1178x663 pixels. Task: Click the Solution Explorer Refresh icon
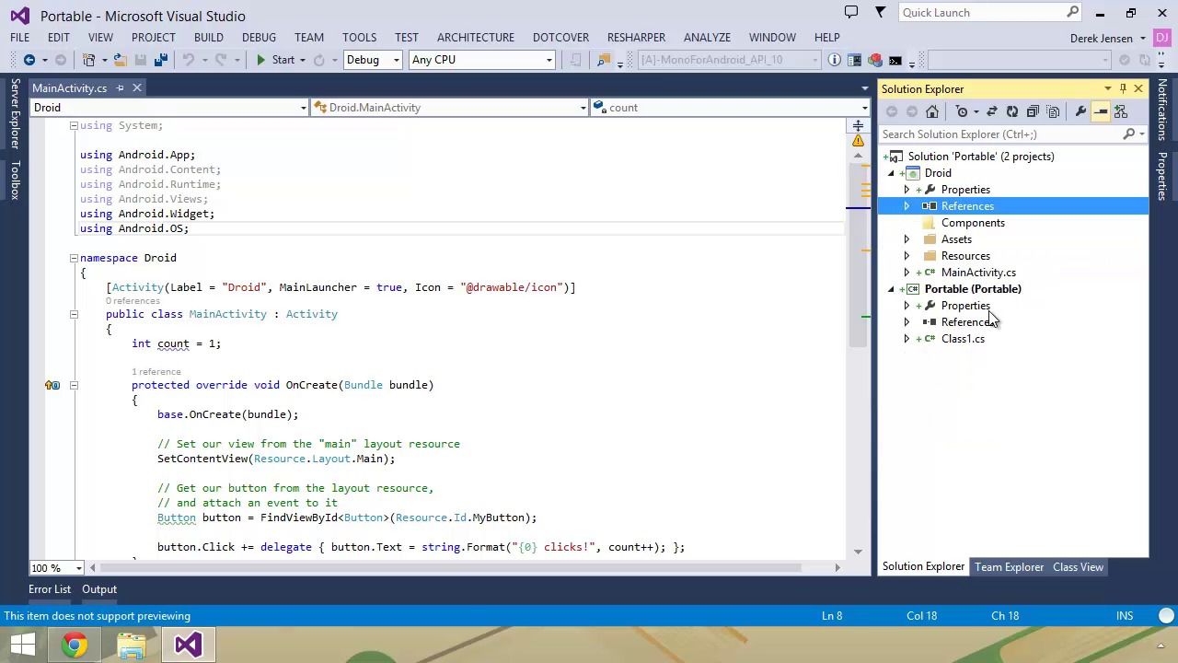[x=1011, y=111]
